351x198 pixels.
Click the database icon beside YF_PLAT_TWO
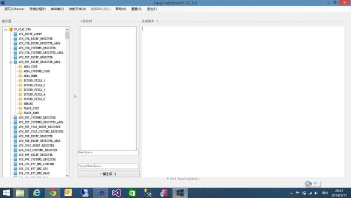[10, 29]
